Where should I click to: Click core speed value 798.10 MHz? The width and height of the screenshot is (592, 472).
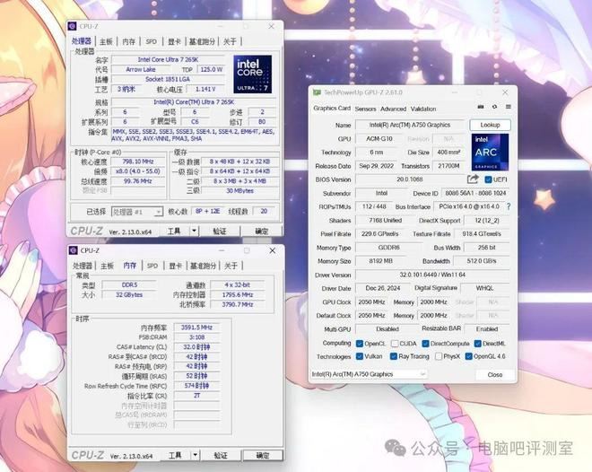(138, 162)
